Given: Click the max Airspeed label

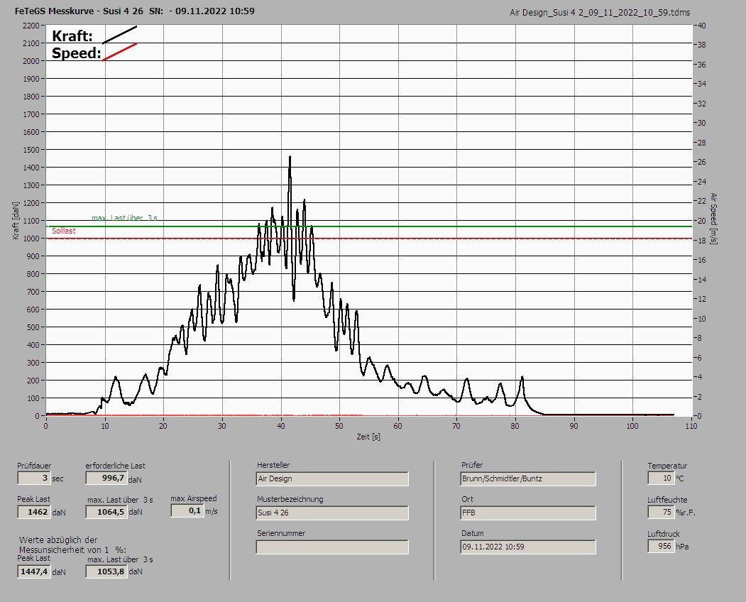Looking at the screenshot, I should pyautogui.click(x=194, y=498).
